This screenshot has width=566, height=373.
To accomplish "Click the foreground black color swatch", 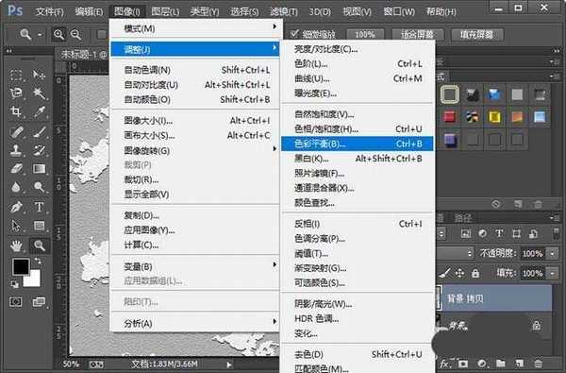I will (x=20, y=265).
